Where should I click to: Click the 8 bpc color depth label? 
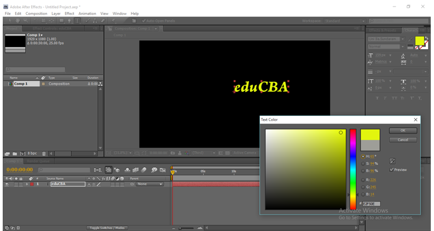point(32,153)
